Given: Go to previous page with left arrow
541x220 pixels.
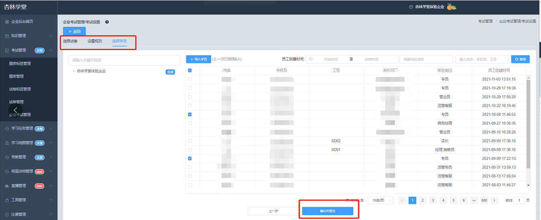Looking at the screenshot, I should (402, 200).
